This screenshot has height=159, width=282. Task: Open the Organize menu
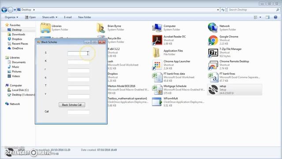[11, 17]
